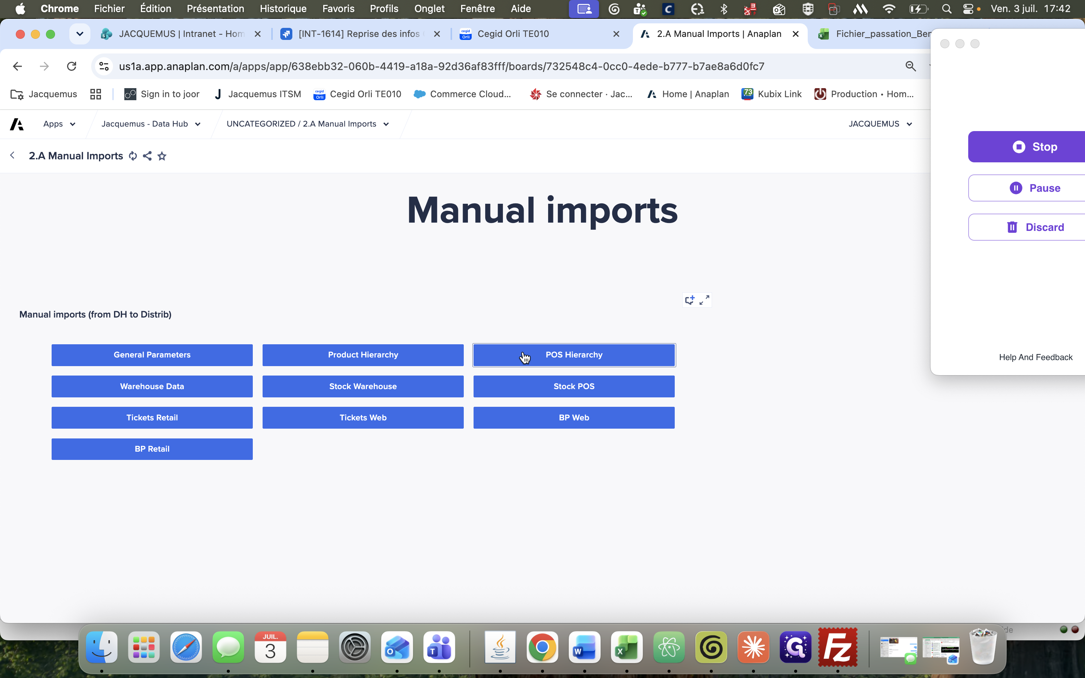This screenshot has width=1085, height=678.
Task: Open the Home | Anaplan bookmark
Action: 688,94
